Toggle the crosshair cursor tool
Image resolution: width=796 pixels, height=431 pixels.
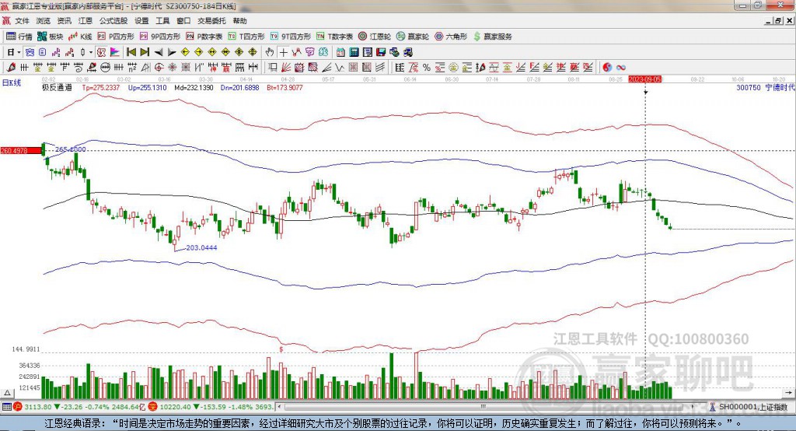(284, 52)
